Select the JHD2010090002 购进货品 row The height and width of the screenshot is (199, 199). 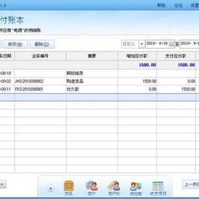[99, 81]
